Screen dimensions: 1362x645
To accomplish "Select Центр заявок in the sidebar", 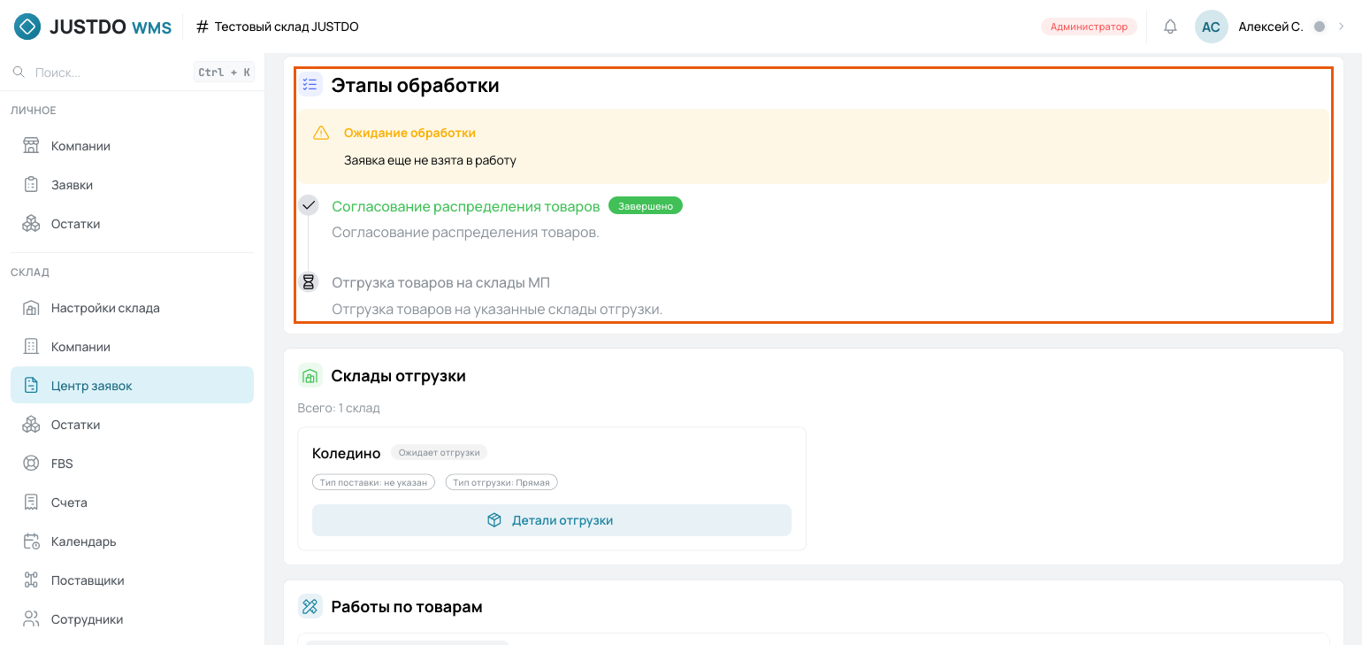I will (133, 386).
